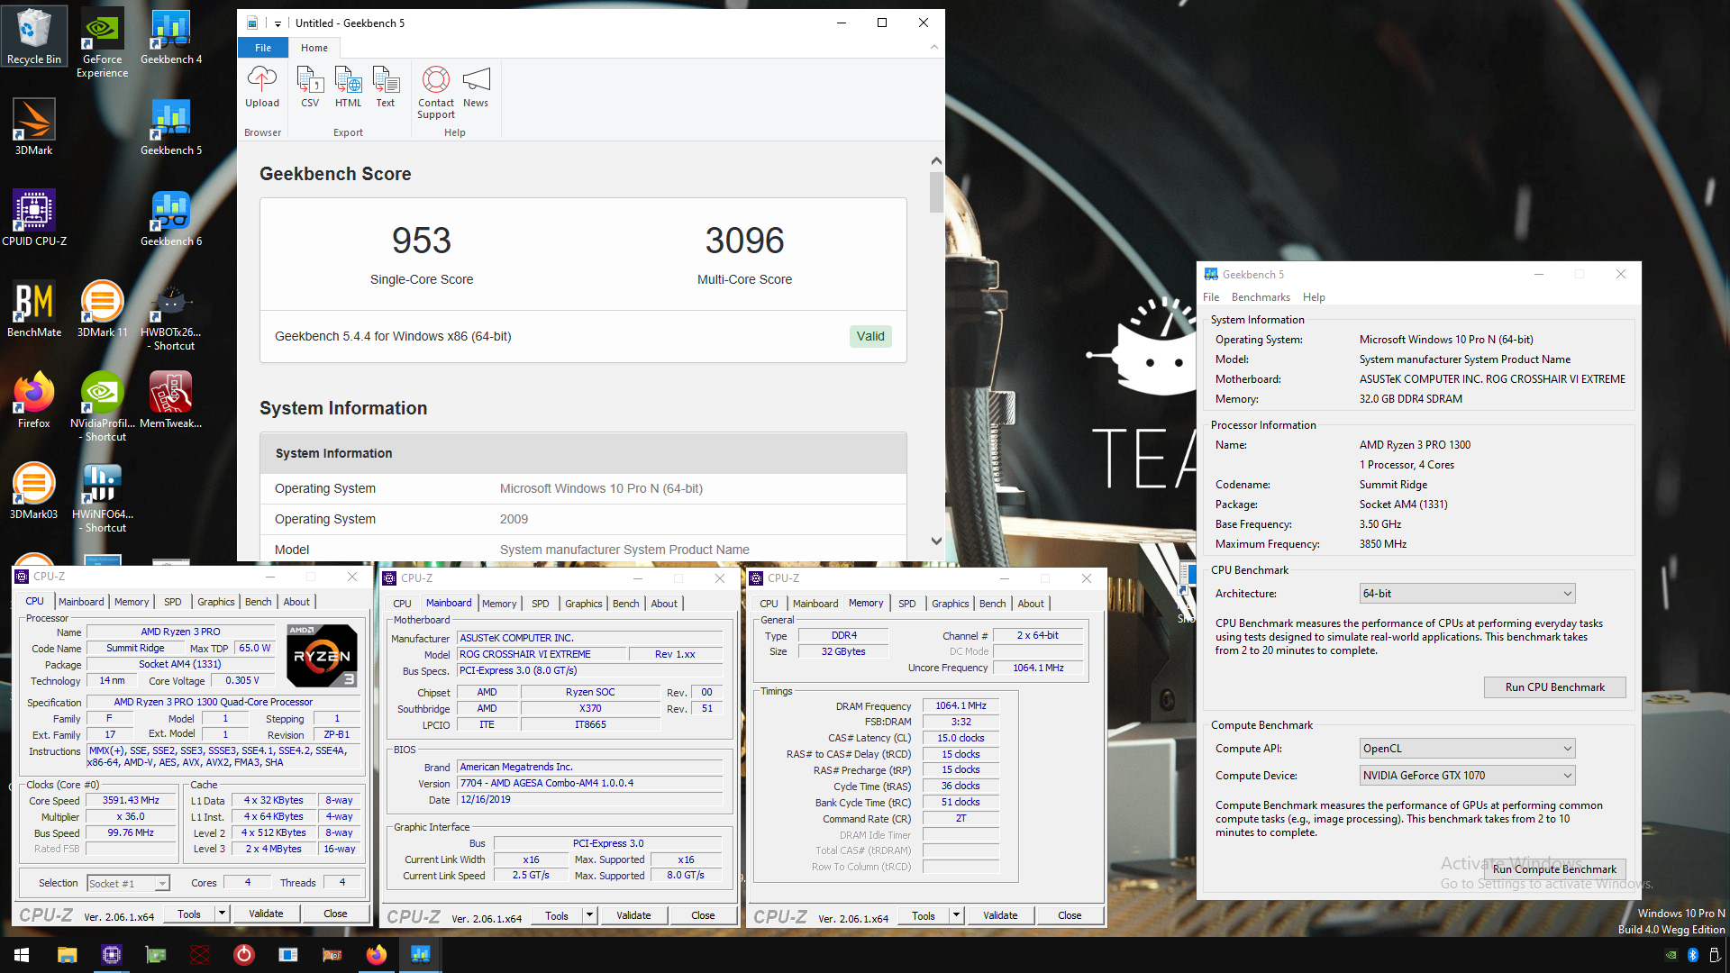Export results as CSV

tap(310, 87)
